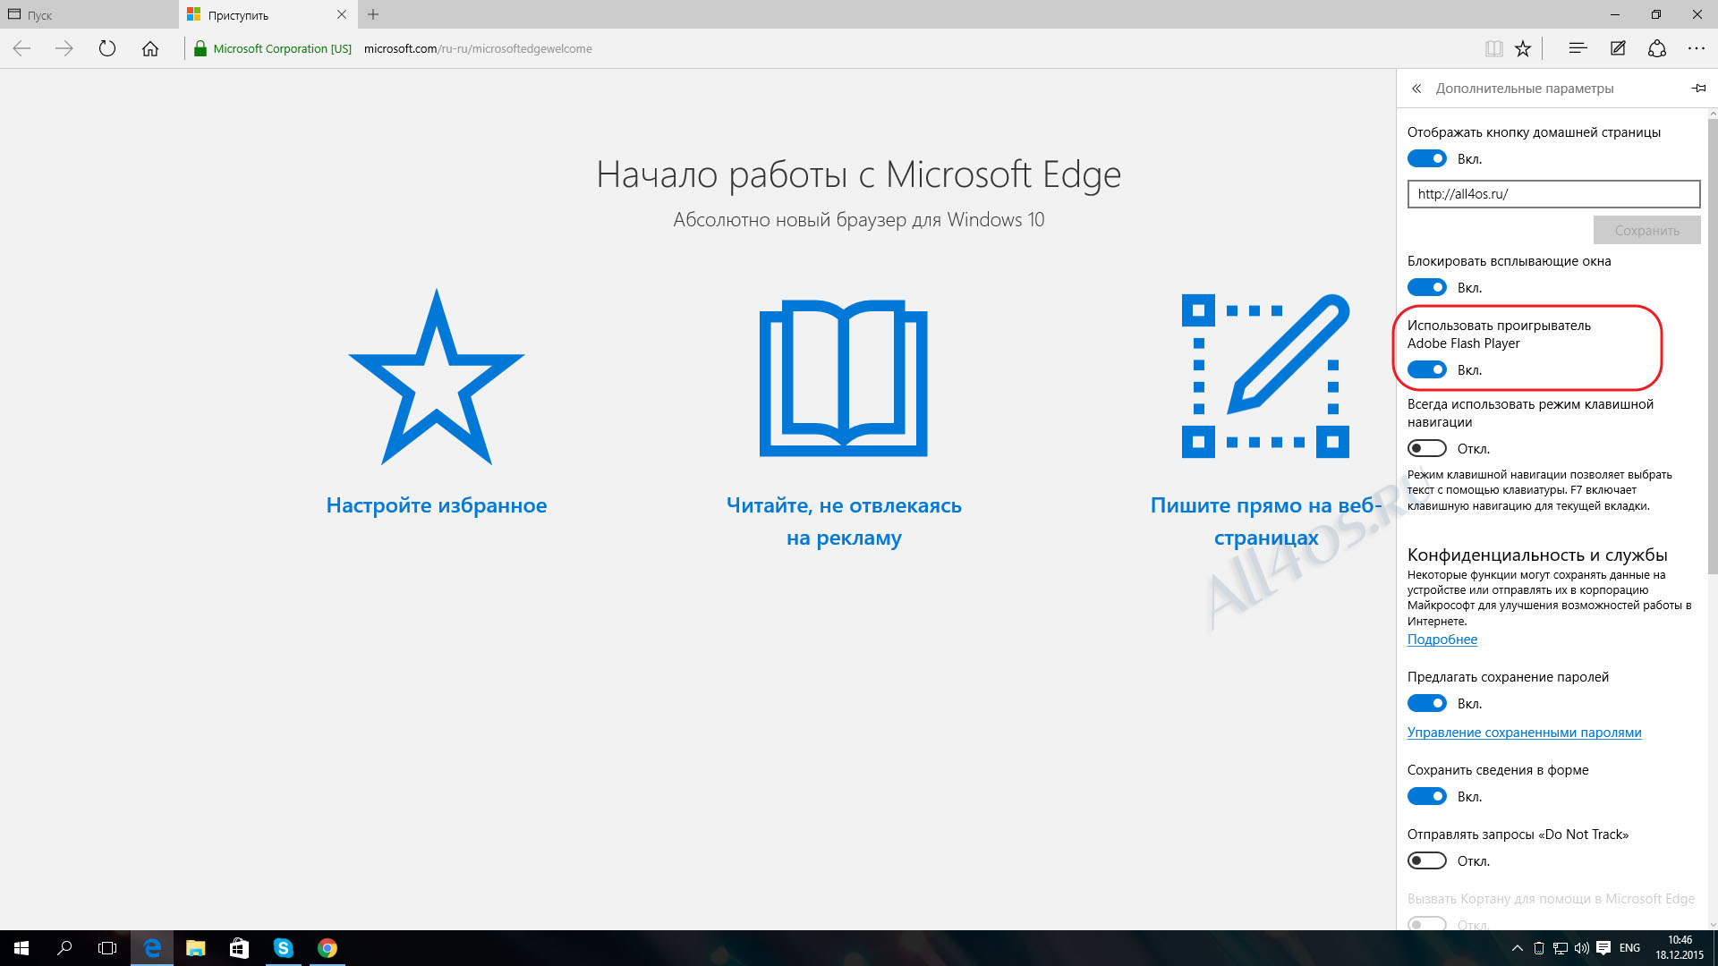Toggle save form entries switch
The height and width of the screenshot is (966, 1718).
(1426, 797)
